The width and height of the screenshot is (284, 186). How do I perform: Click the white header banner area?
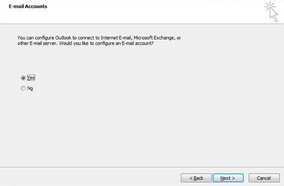click(x=142, y=12)
